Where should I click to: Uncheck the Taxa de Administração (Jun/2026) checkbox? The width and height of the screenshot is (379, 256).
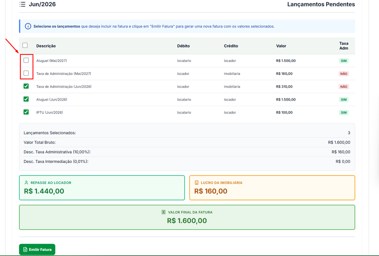pos(26,86)
